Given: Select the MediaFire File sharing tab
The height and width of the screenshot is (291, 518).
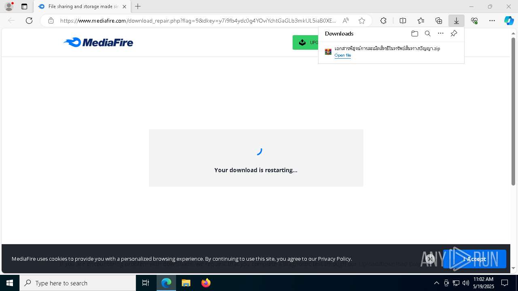Looking at the screenshot, I should tap(82, 6).
